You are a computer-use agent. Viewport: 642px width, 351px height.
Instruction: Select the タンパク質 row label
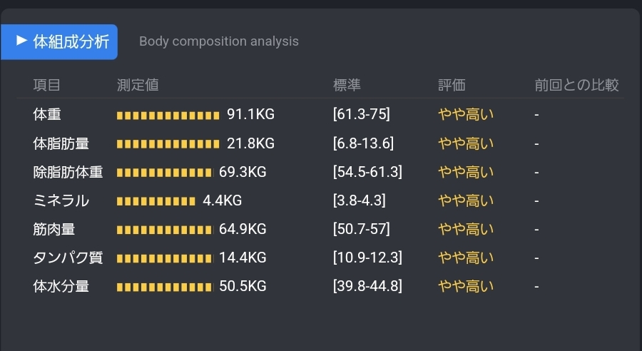pos(68,258)
